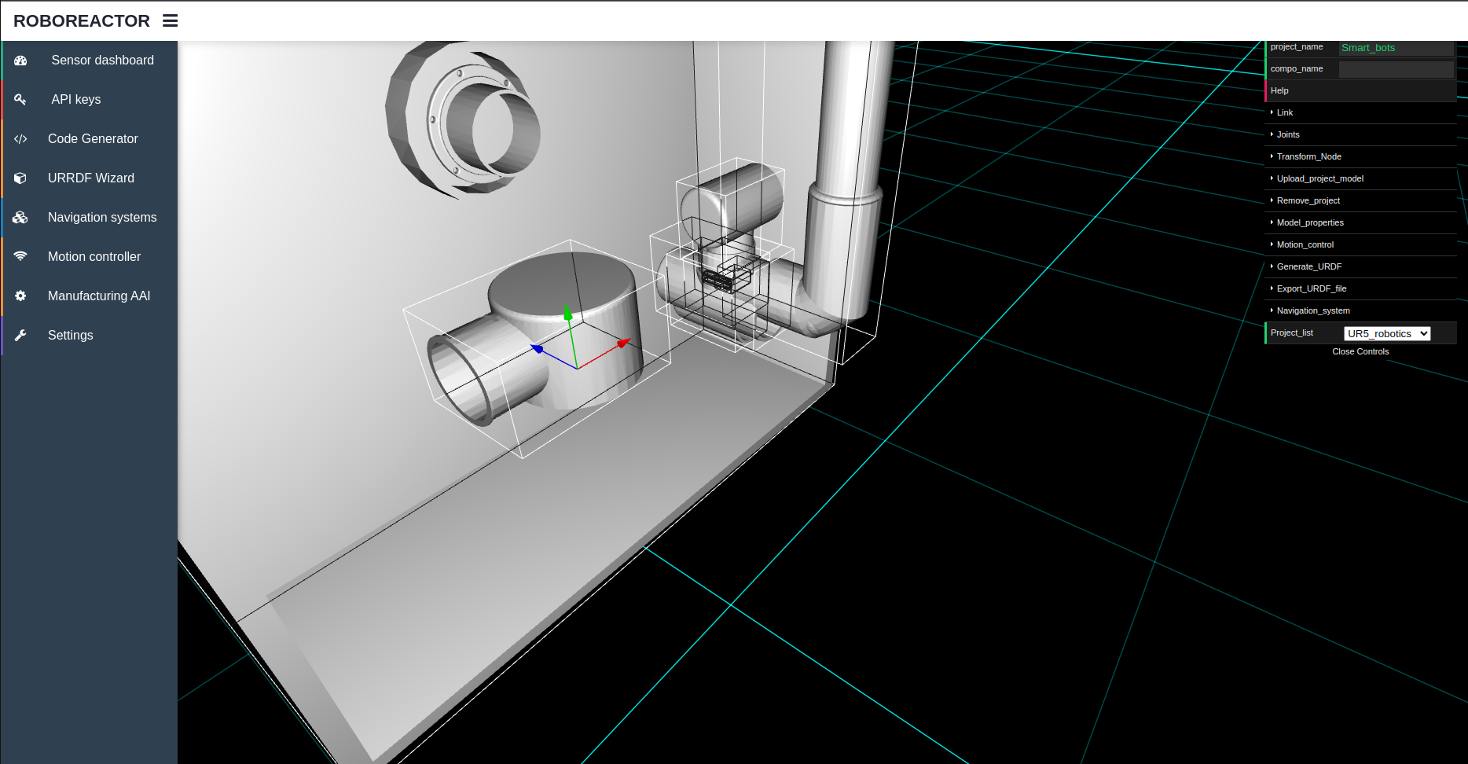Click the Manufacturing AAI gear icon
Image resolution: width=1468 pixels, height=764 pixels.
[x=20, y=296]
